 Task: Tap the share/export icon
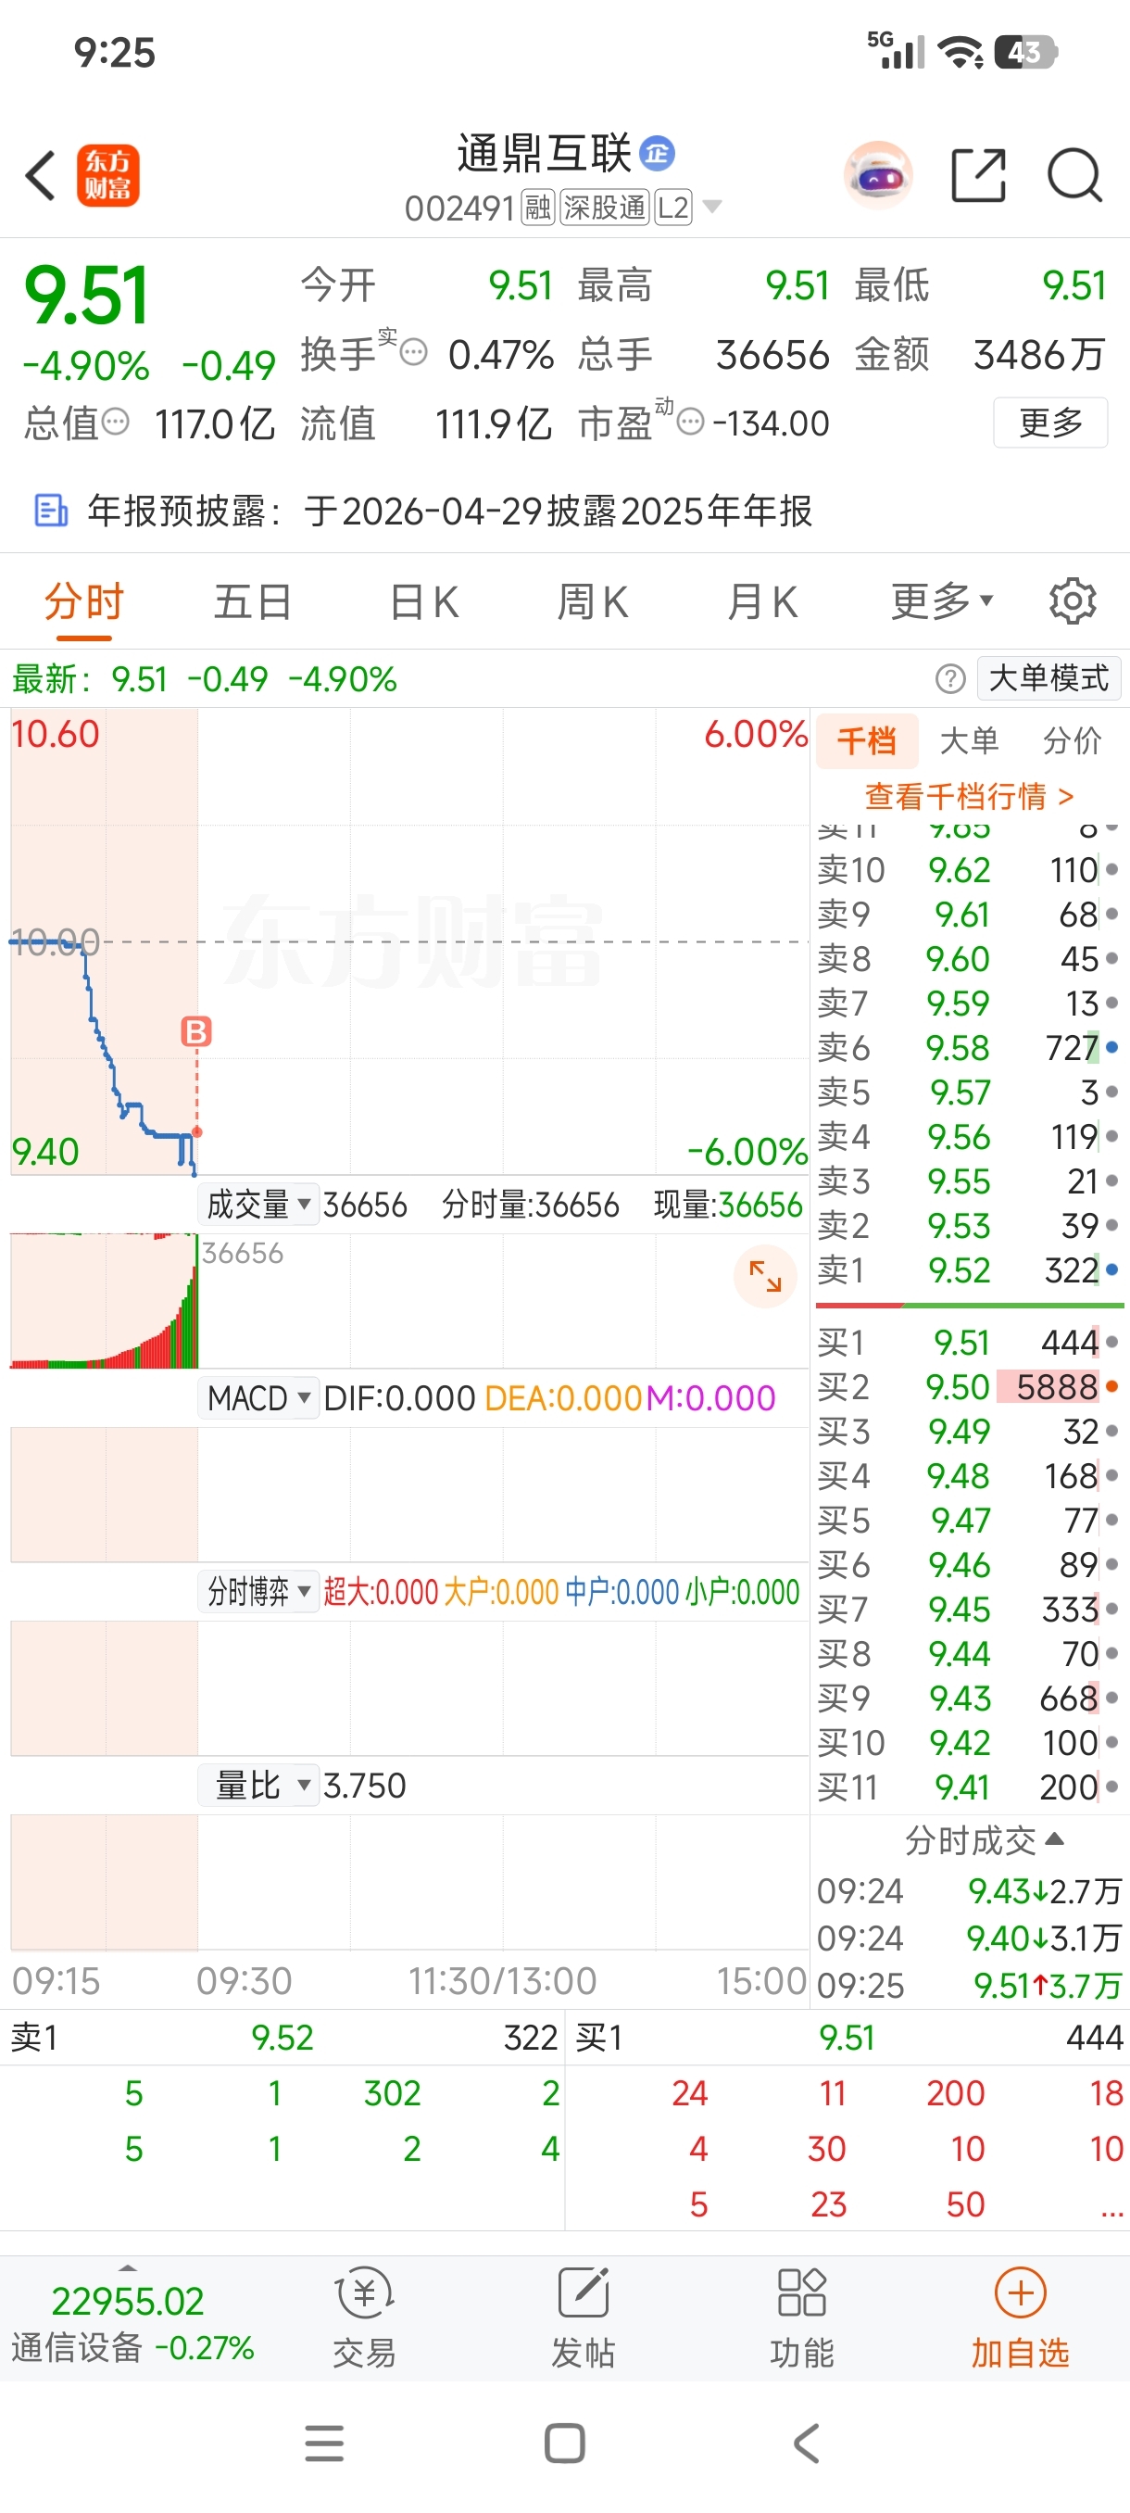(x=978, y=176)
